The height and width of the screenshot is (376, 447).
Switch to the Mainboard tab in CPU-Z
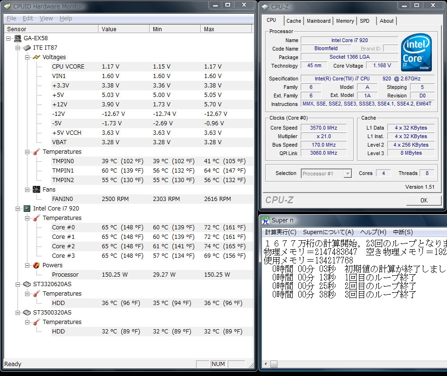click(318, 21)
